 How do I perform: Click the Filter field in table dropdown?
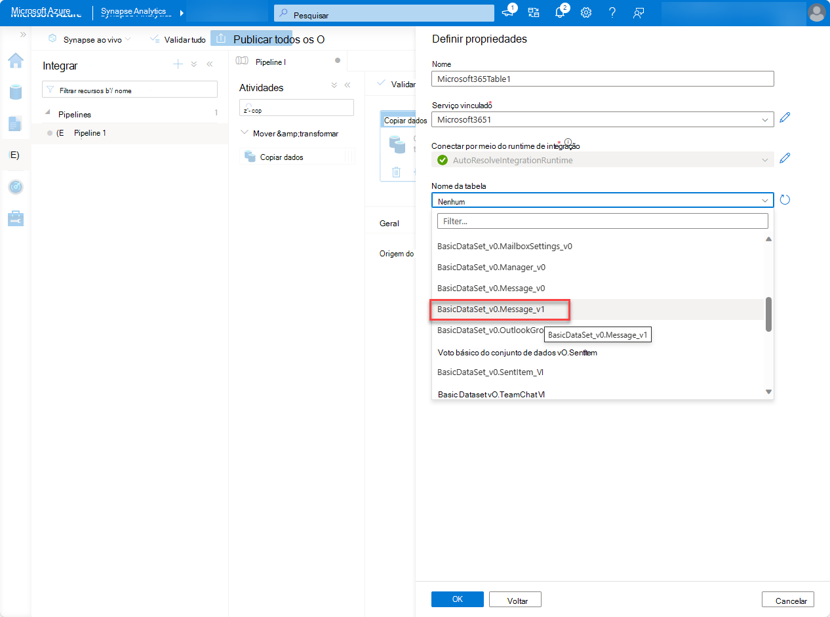coord(602,221)
